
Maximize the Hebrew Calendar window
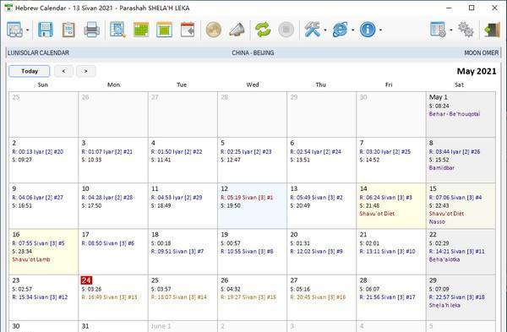(x=472, y=8)
